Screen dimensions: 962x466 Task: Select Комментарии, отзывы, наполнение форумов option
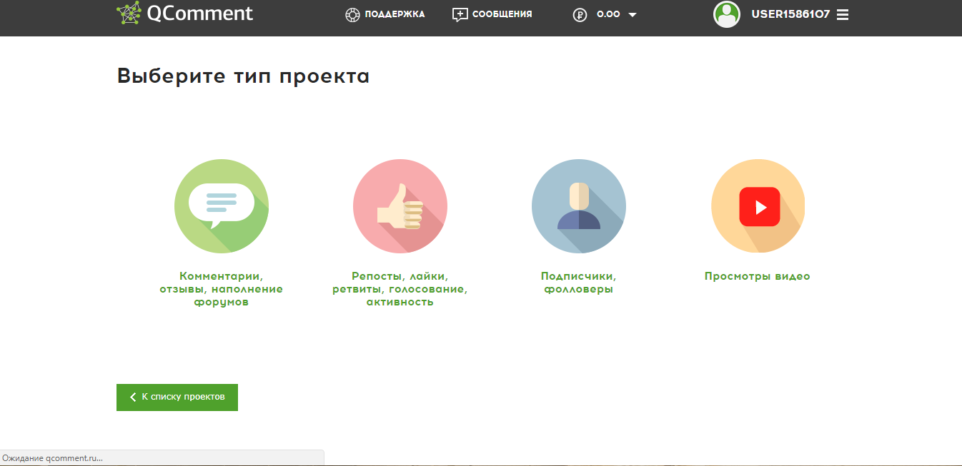coord(222,288)
